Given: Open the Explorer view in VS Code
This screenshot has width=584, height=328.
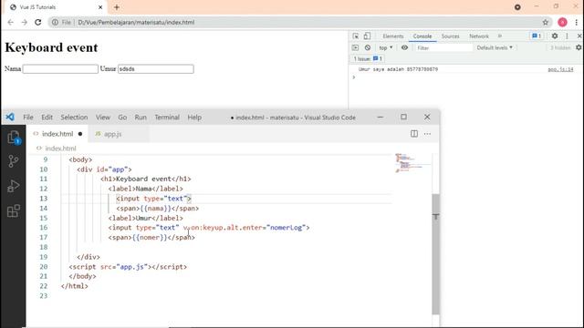Looking at the screenshot, I should [x=14, y=138].
